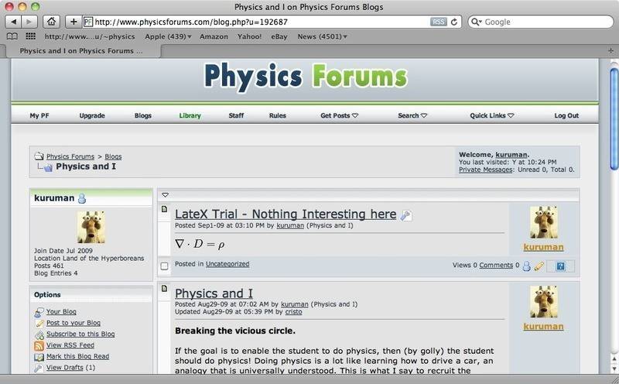Screen dimensions: 619x384
Task: Click the blue question mark icon in post footer
Action: click(x=560, y=266)
